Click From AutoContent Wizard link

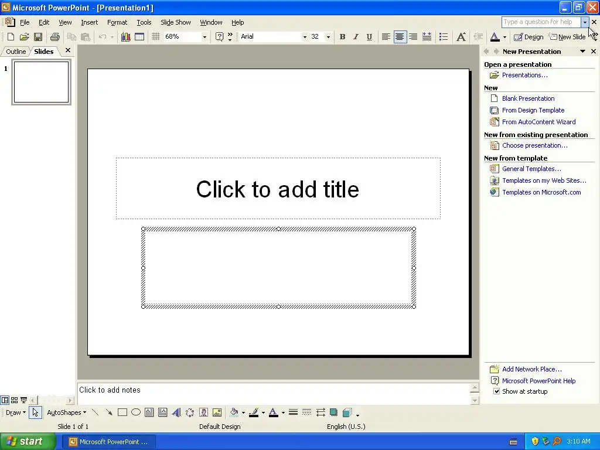pyautogui.click(x=539, y=122)
